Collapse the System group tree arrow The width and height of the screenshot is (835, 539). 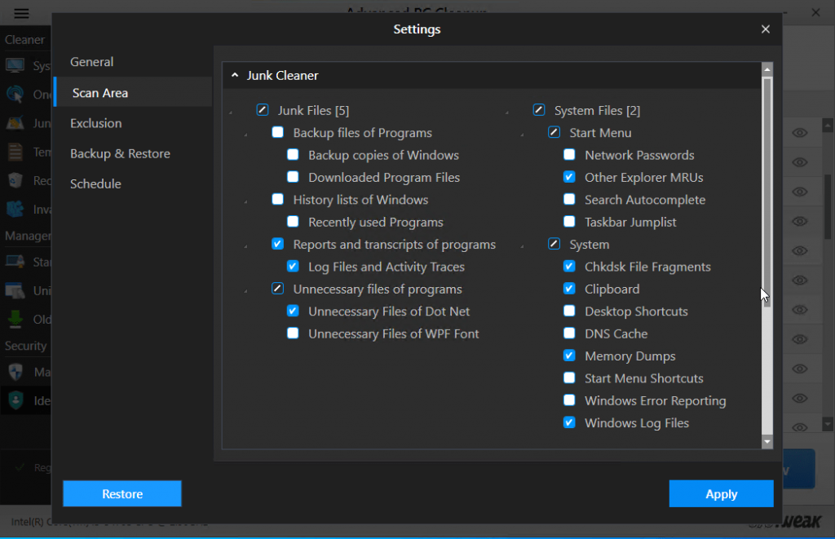(x=522, y=246)
